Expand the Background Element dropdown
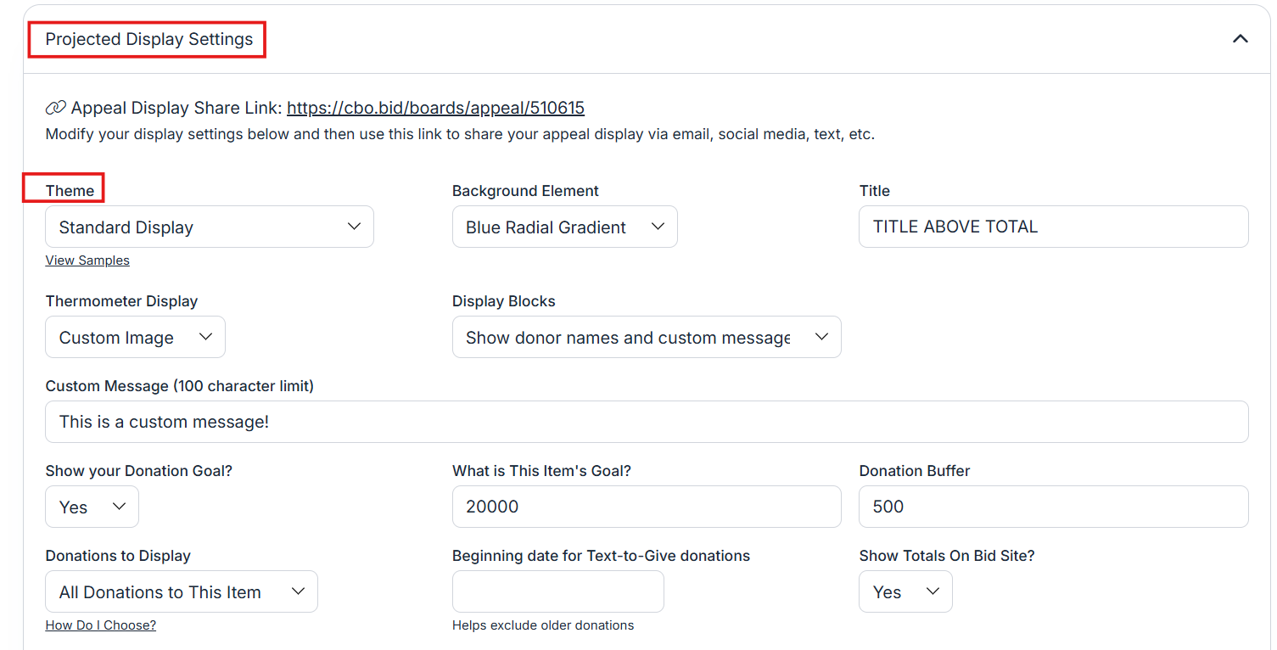This screenshot has height=650, width=1277. tap(564, 227)
